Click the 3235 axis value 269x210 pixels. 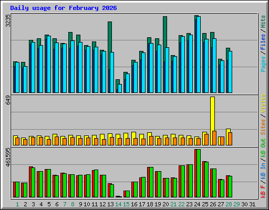tap(8, 20)
